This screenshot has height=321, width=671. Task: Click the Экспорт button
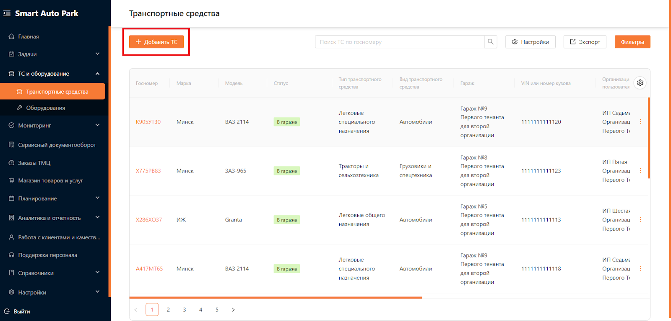(x=585, y=42)
